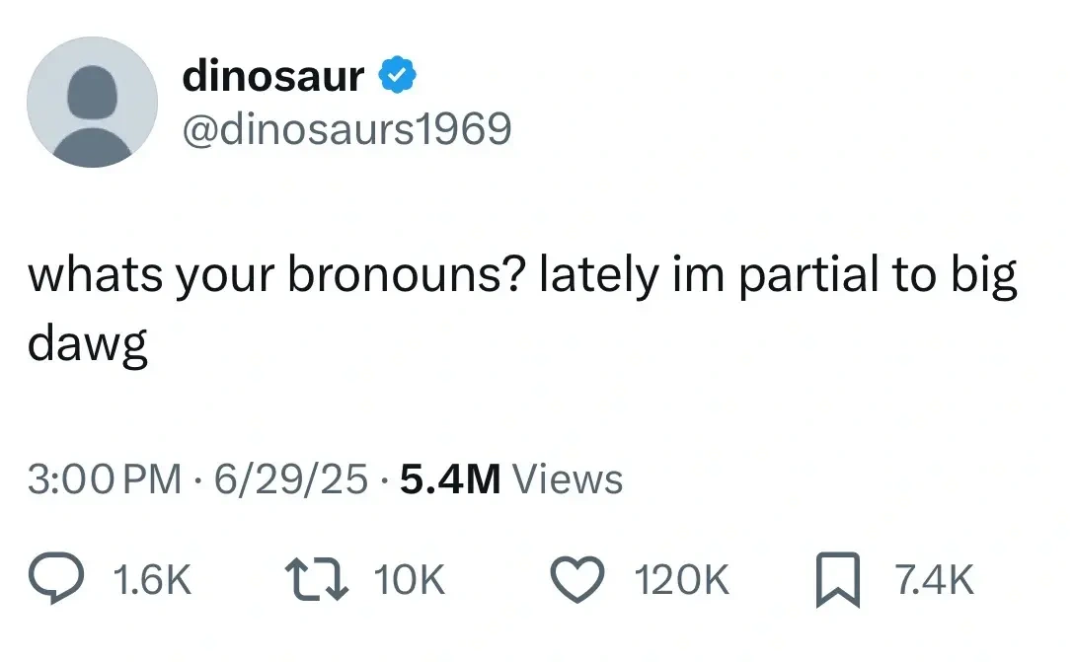
Task: Click the 5.4M views number
Action: (450, 478)
